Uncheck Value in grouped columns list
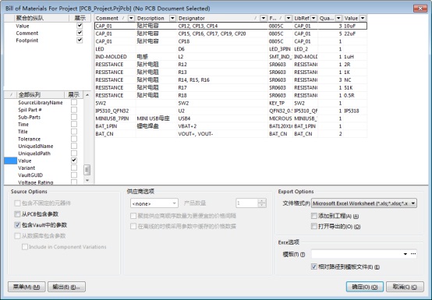 (x=80, y=26)
